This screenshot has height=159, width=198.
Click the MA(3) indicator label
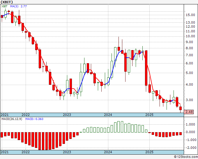(14, 6)
